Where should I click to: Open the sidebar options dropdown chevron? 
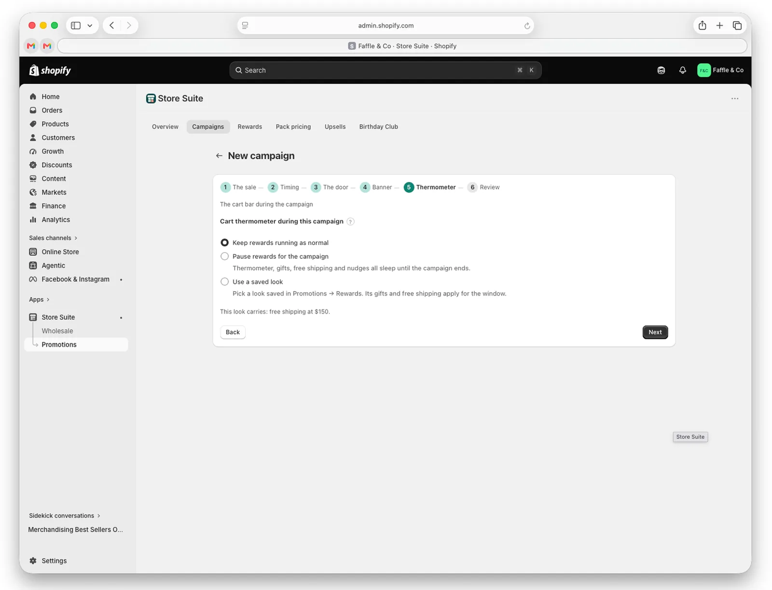[x=90, y=26]
